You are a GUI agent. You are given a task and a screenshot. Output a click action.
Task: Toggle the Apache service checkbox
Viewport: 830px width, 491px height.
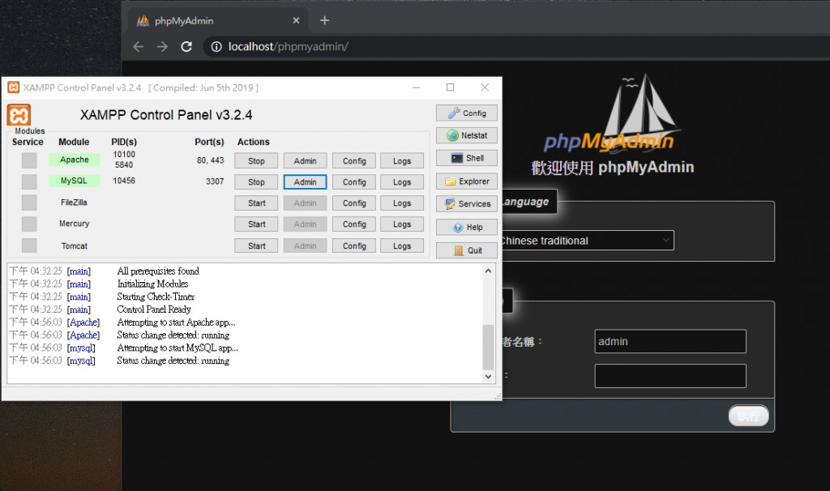click(29, 160)
